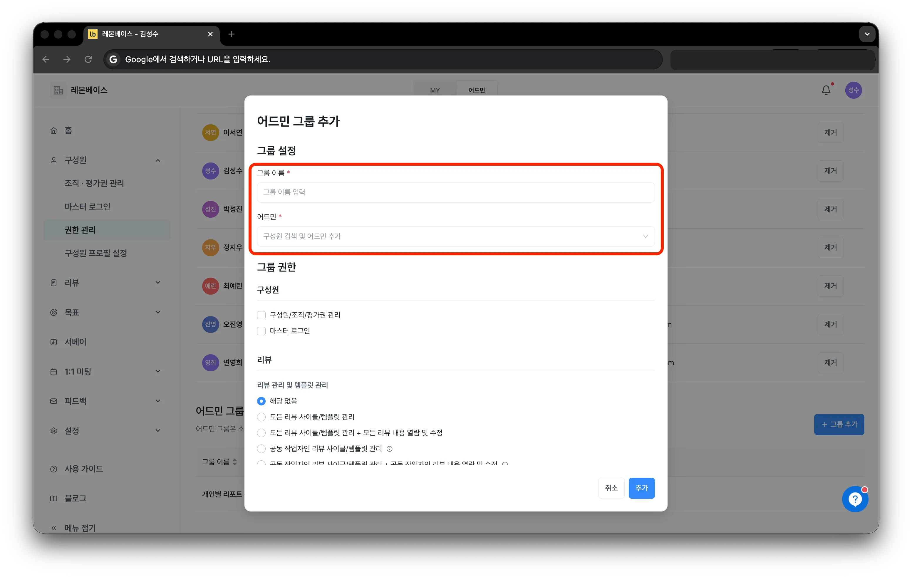
Task: Expand the 설정 sidebar chevron
Action: 158,430
